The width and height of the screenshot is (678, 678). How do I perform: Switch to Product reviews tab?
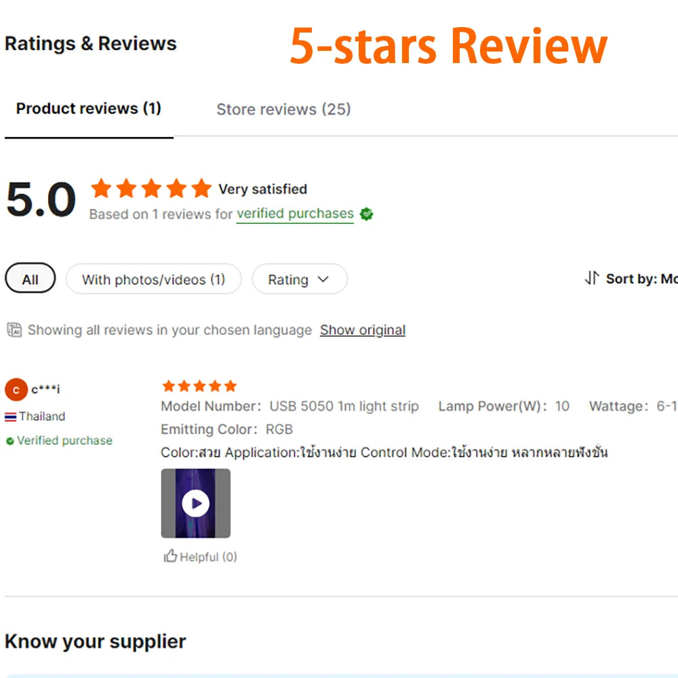point(89,108)
